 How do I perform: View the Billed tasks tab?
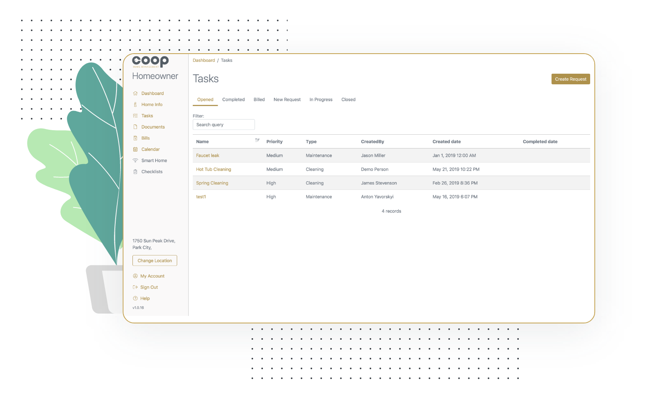click(259, 99)
